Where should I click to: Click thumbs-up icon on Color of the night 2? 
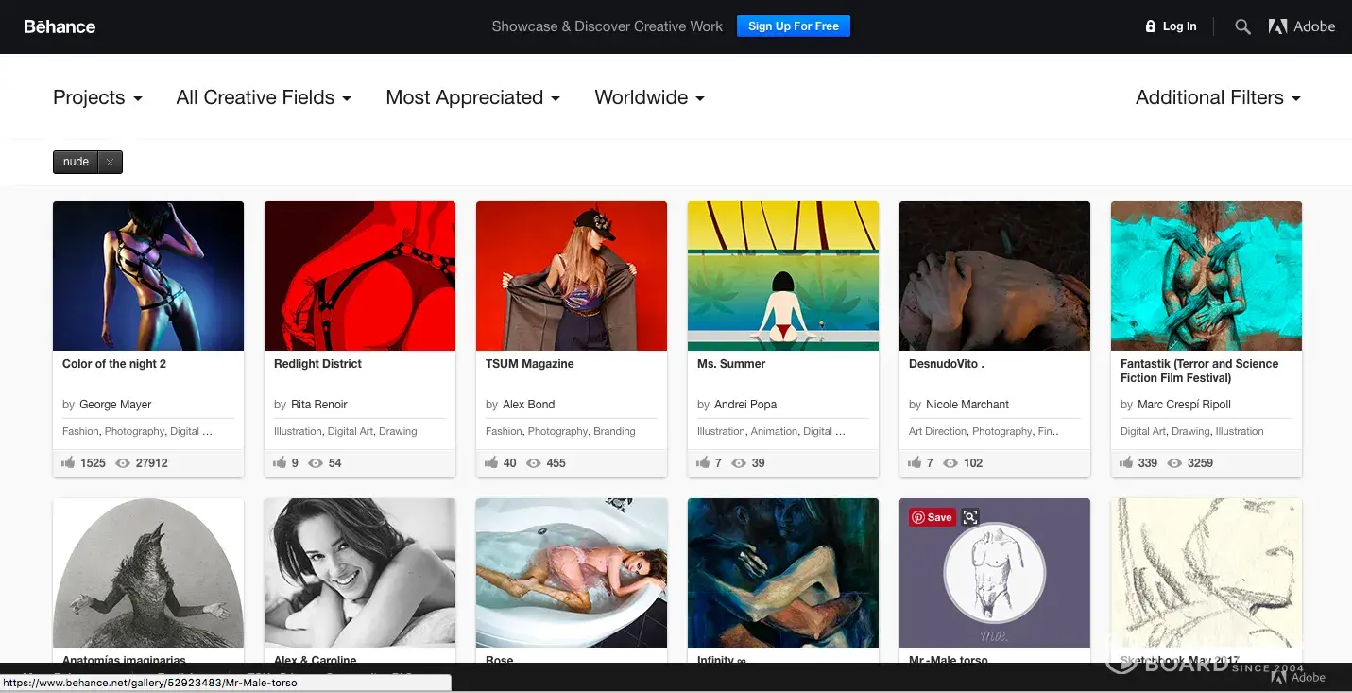click(x=68, y=463)
